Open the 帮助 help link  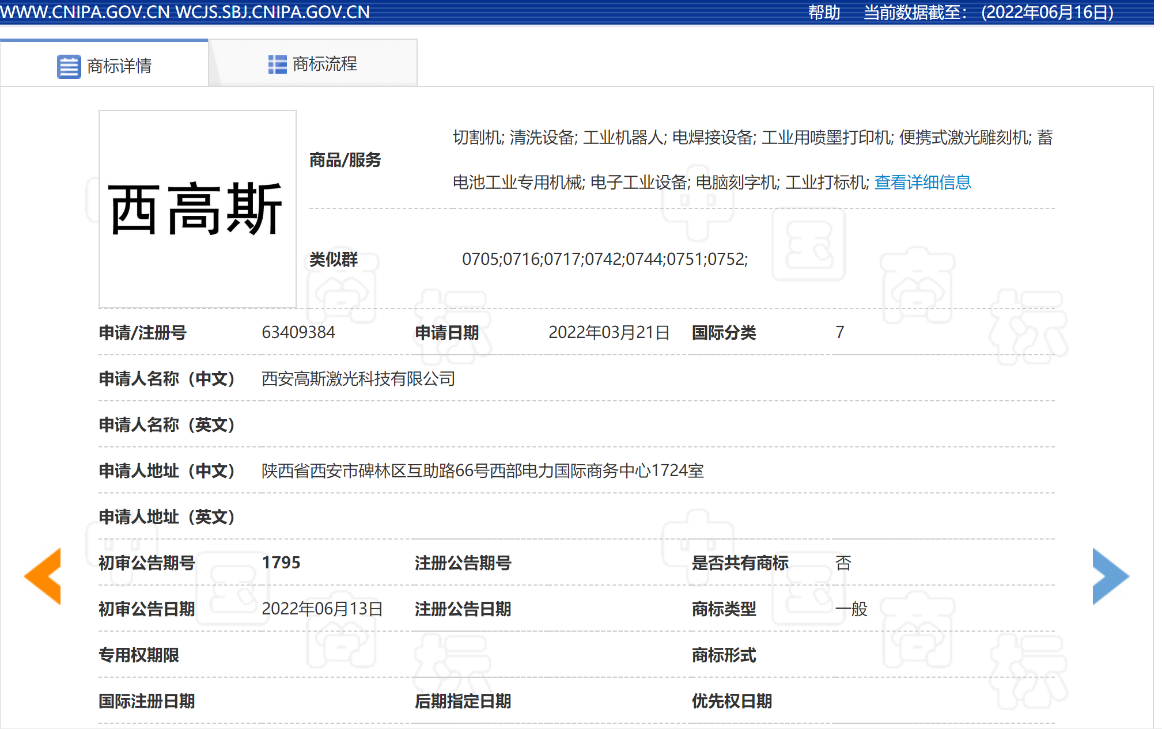pos(824,12)
